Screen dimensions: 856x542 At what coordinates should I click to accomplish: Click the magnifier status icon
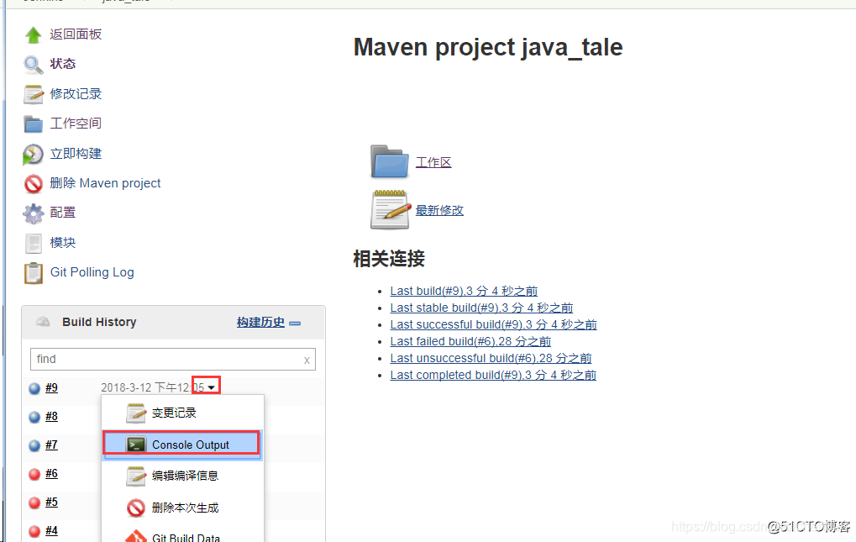pyautogui.click(x=34, y=65)
